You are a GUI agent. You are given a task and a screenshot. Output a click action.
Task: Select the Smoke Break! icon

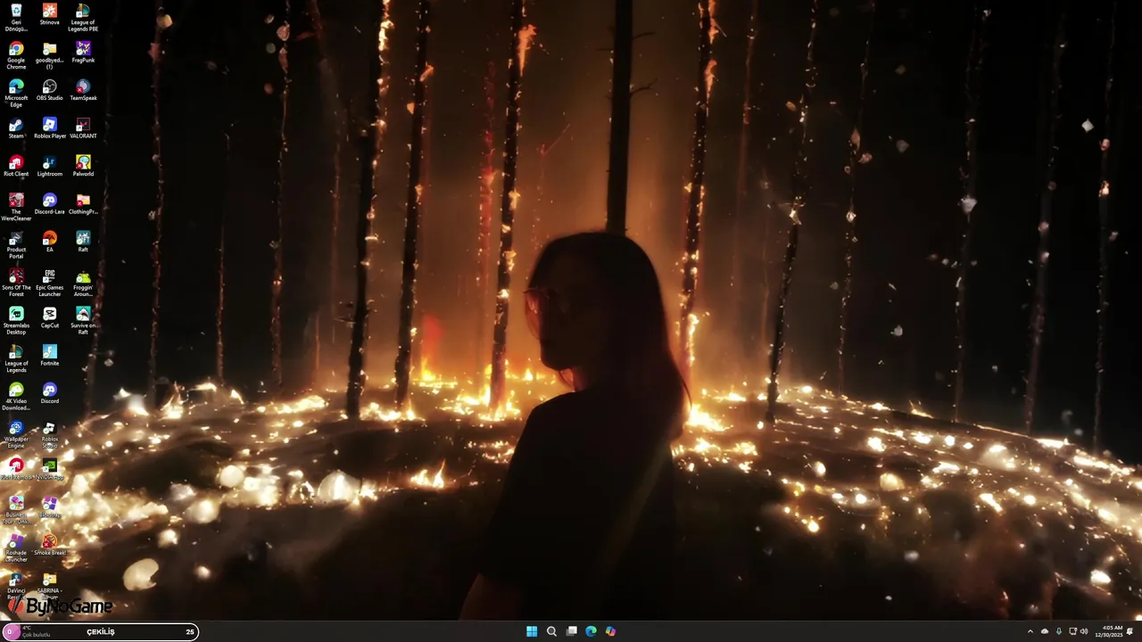tap(49, 545)
